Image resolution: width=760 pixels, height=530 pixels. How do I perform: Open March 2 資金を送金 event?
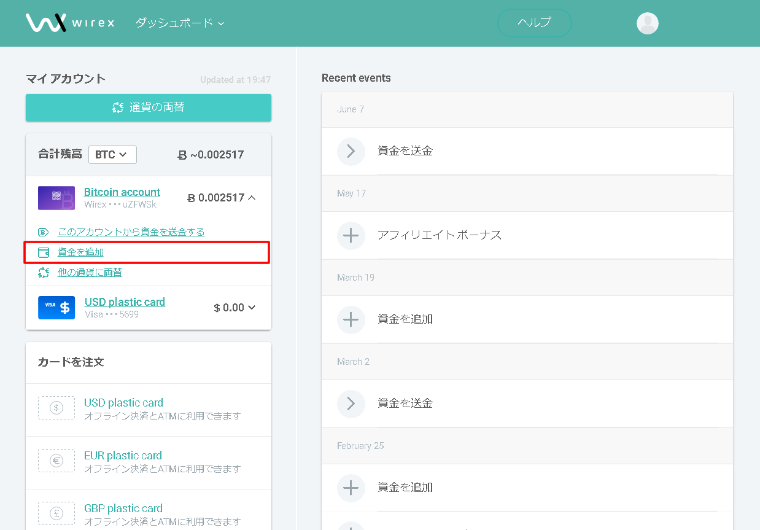pos(527,403)
